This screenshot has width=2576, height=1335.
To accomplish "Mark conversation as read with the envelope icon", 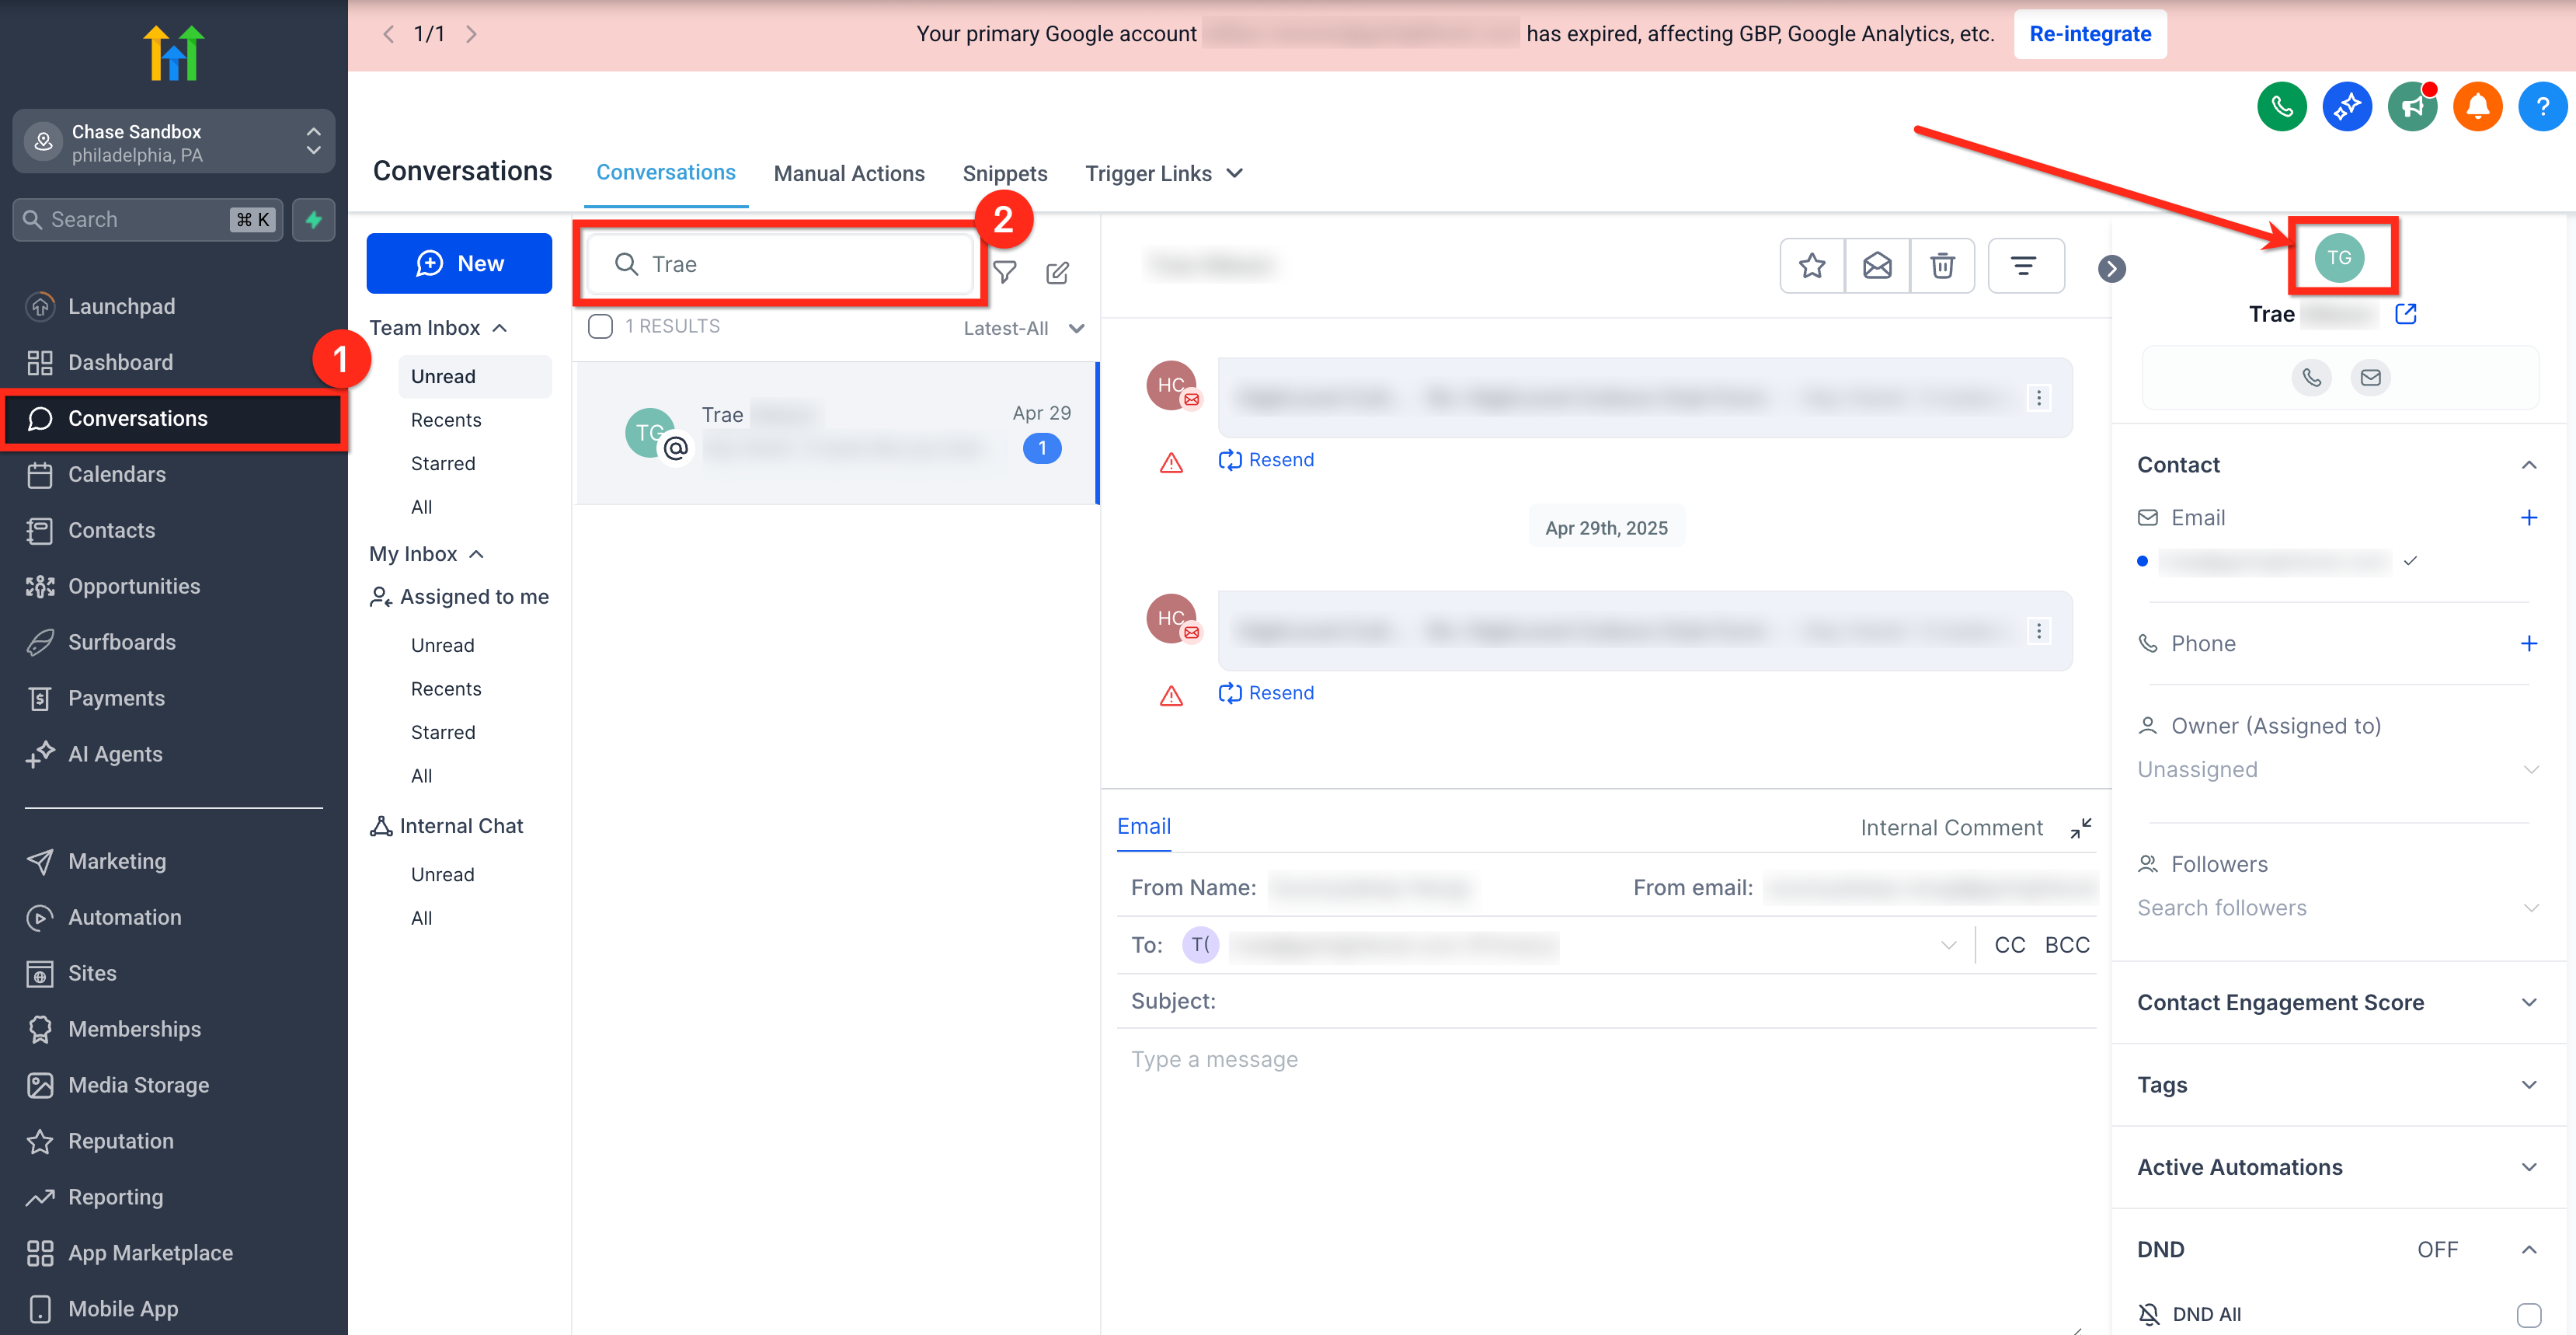I will (1877, 266).
